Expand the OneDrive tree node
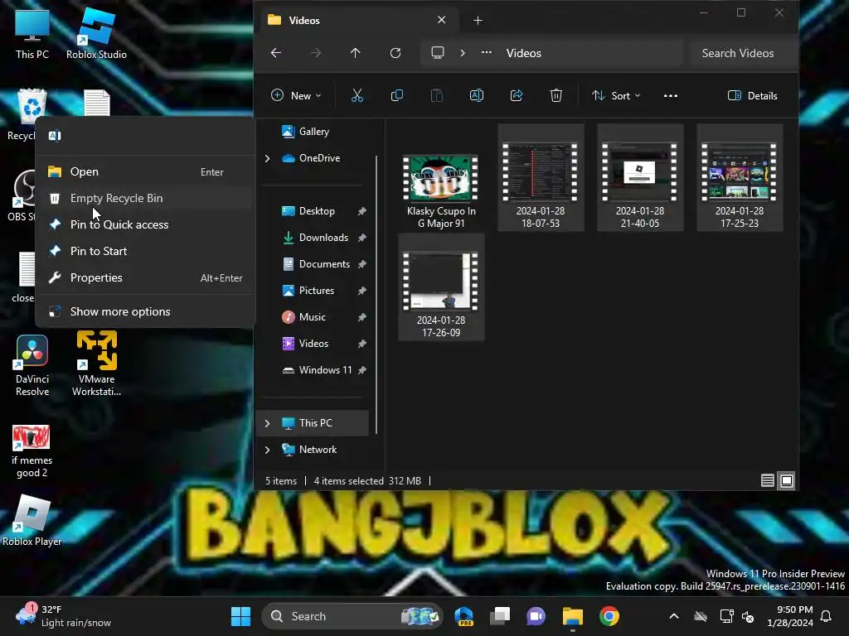Image resolution: width=849 pixels, height=636 pixels. [x=268, y=158]
